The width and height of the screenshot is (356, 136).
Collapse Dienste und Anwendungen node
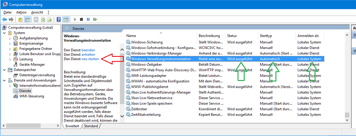[5, 80]
